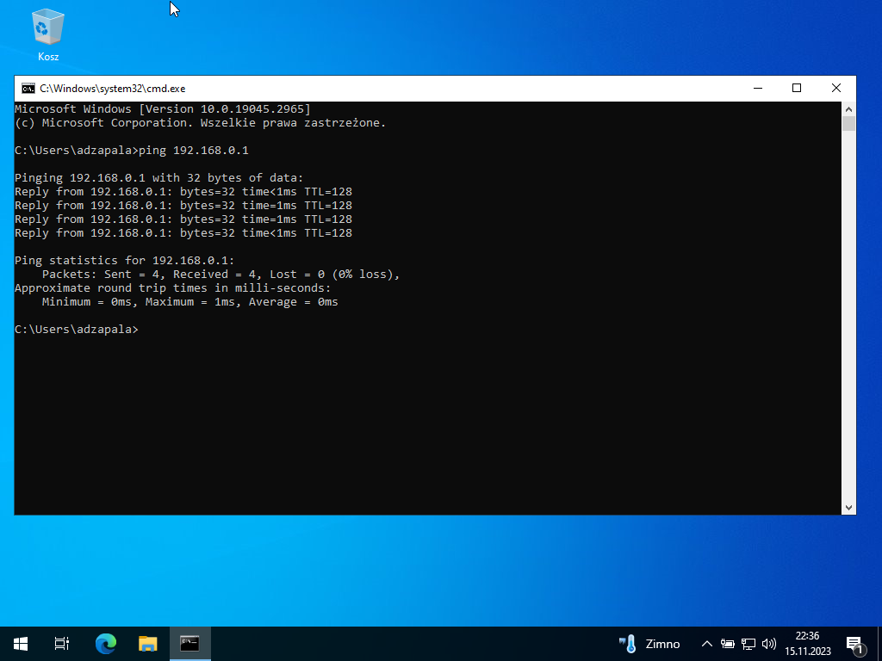Open the Zimno weather widget
The width and height of the screenshot is (882, 661).
tap(649, 644)
